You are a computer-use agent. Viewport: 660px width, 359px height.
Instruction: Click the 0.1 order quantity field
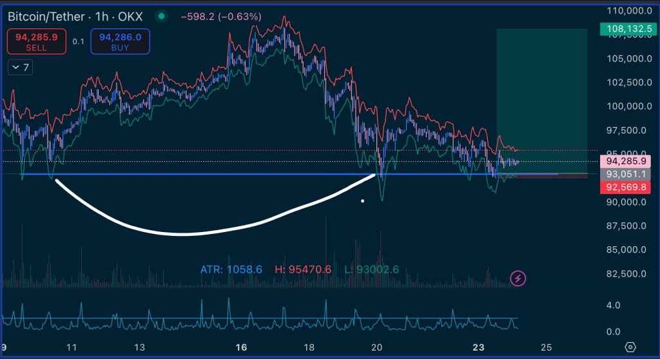click(78, 41)
